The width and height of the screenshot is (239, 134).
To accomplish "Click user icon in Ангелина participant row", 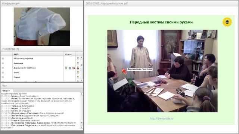I will (x=78, y=63).
